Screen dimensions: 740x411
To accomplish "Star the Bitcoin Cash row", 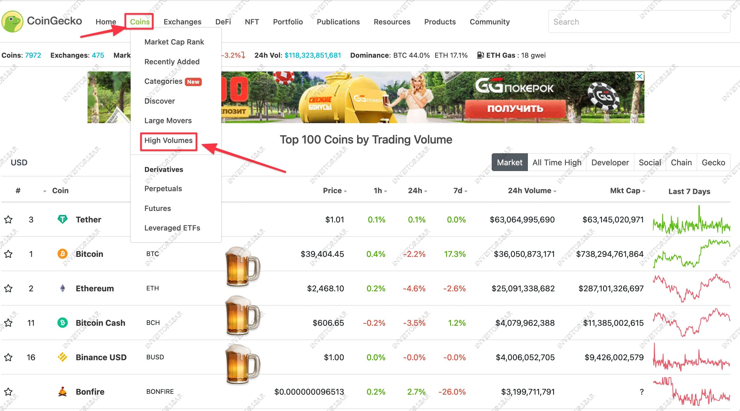I will click(8, 323).
